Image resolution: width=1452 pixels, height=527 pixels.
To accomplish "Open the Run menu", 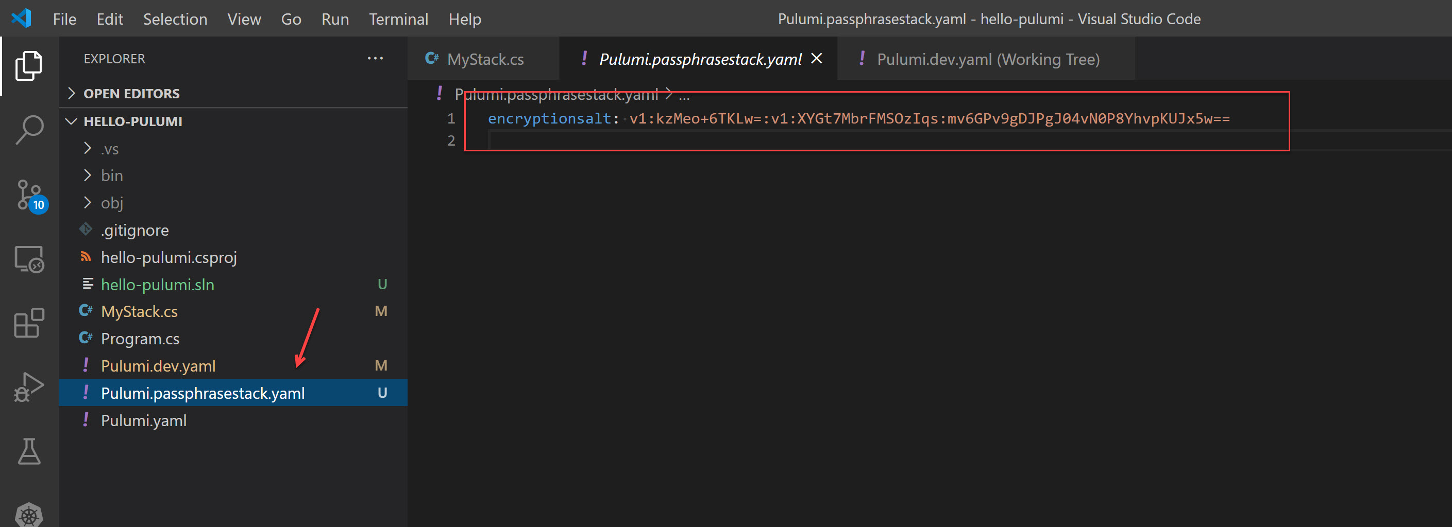I will click(x=335, y=19).
